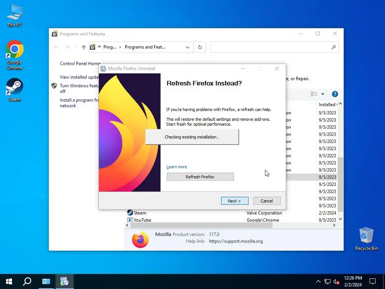The height and width of the screenshot is (289, 385).
Task: Go up one level in Control Panel
Action: [x=84, y=47]
